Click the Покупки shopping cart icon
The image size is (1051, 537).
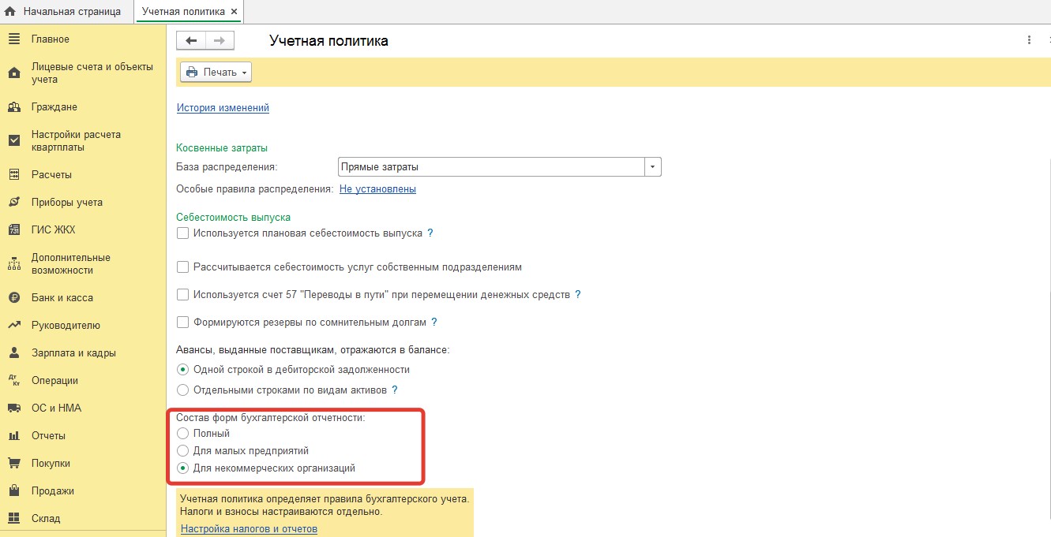point(13,464)
